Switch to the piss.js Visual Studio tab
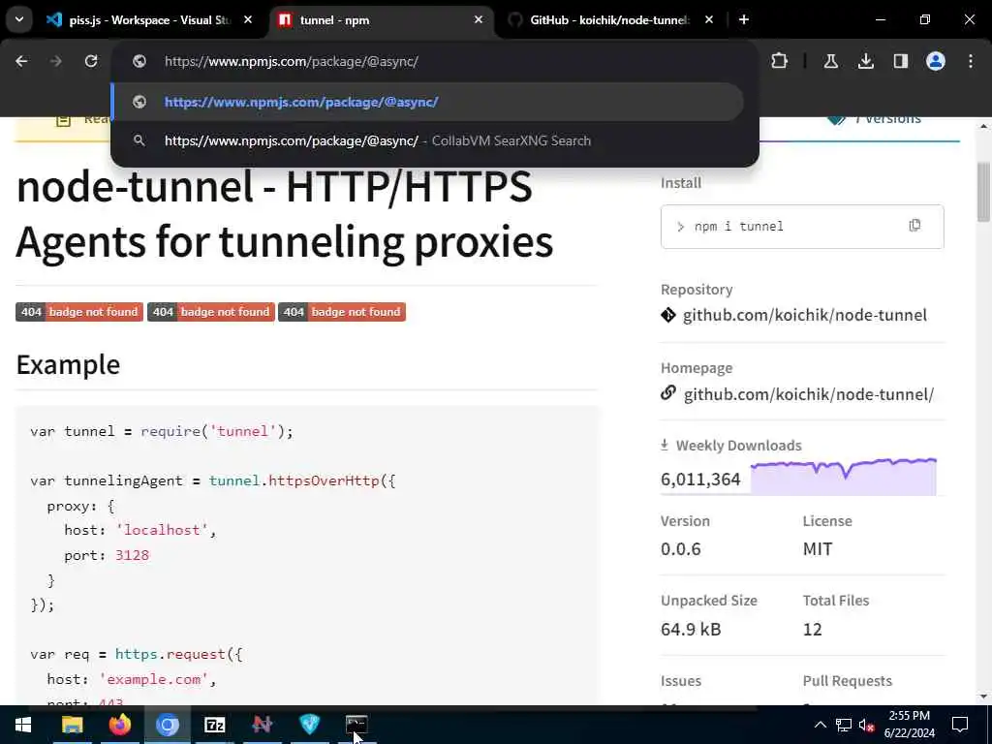992x744 pixels. point(150,20)
